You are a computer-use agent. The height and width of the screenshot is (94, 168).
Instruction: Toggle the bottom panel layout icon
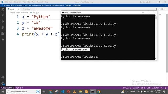click(x=144, y=2)
